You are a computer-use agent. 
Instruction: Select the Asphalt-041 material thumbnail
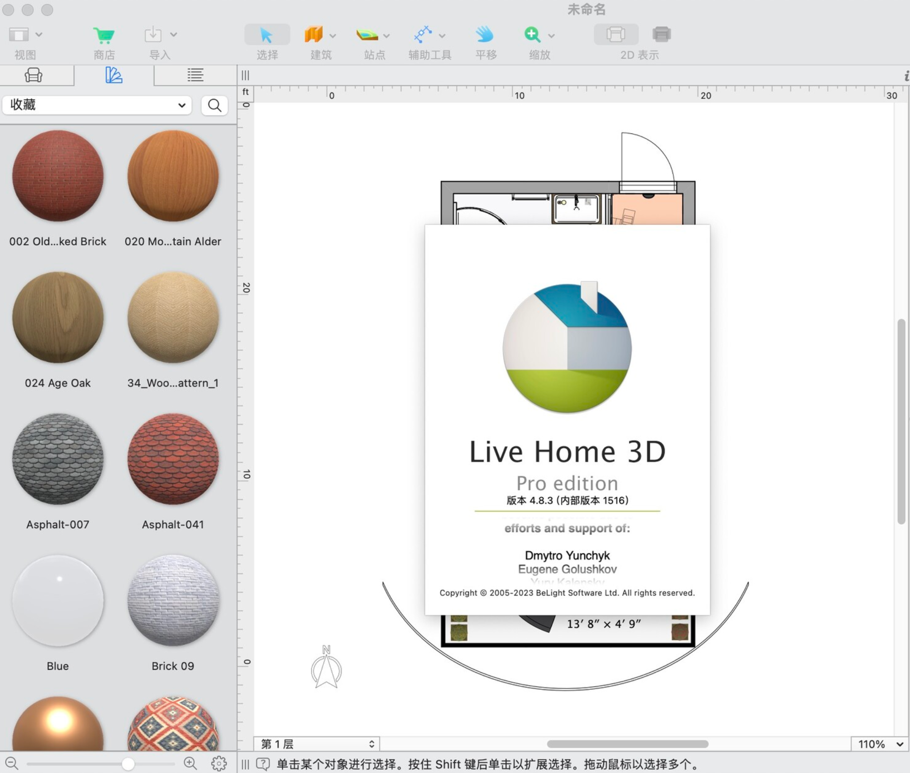point(173,459)
